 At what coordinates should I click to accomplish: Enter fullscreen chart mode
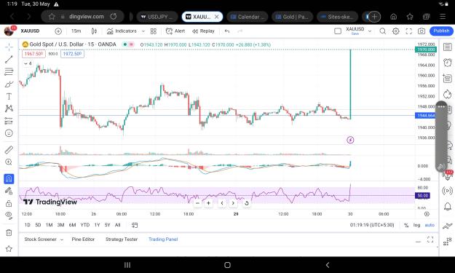pyautogui.click(x=409, y=31)
